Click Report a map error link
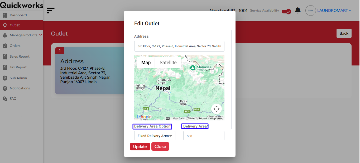 click(211, 119)
